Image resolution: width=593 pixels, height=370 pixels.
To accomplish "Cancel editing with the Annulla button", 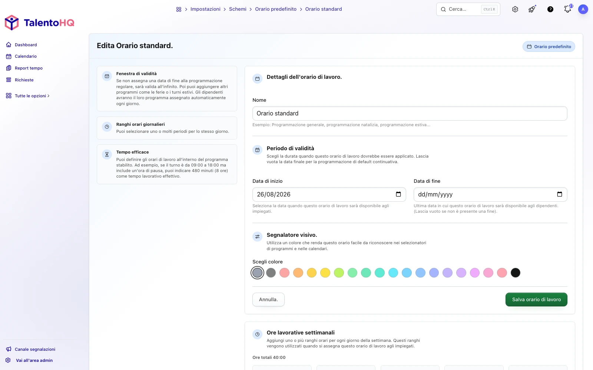I will 268,300.
